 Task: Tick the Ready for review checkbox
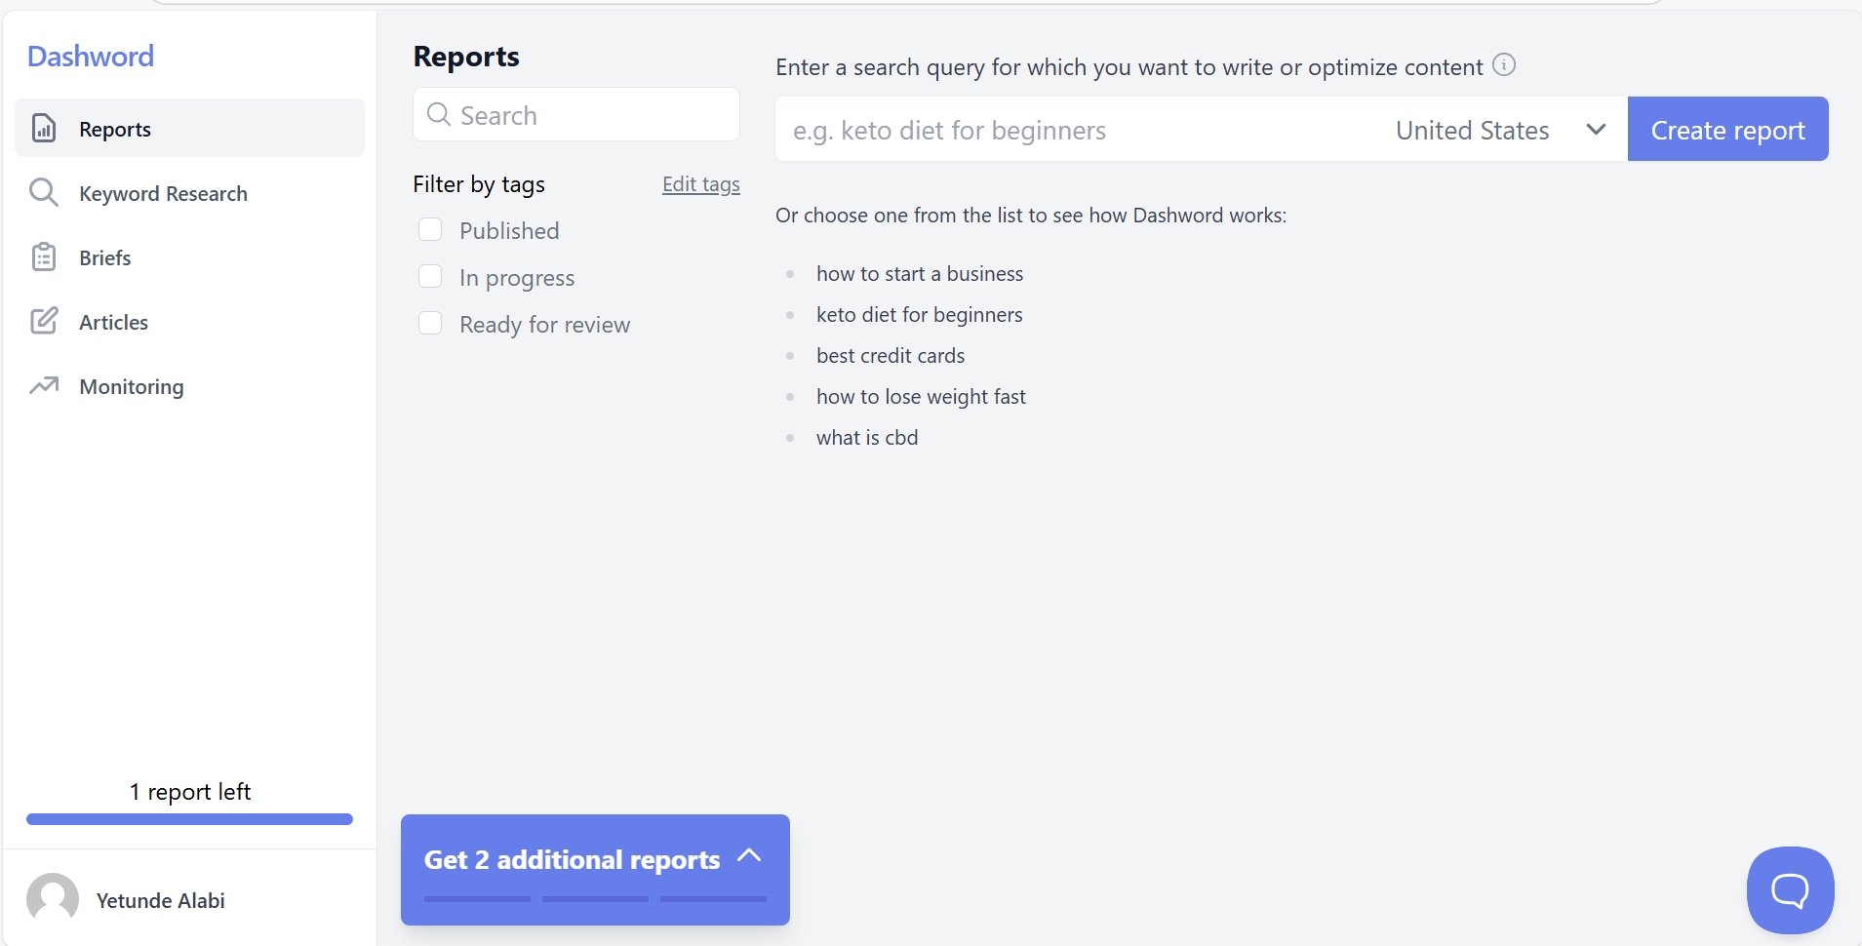pos(430,323)
